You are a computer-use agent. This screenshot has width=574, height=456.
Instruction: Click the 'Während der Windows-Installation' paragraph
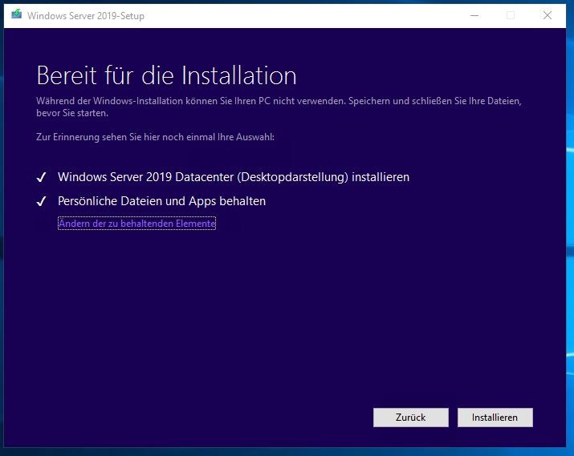(x=279, y=107)
